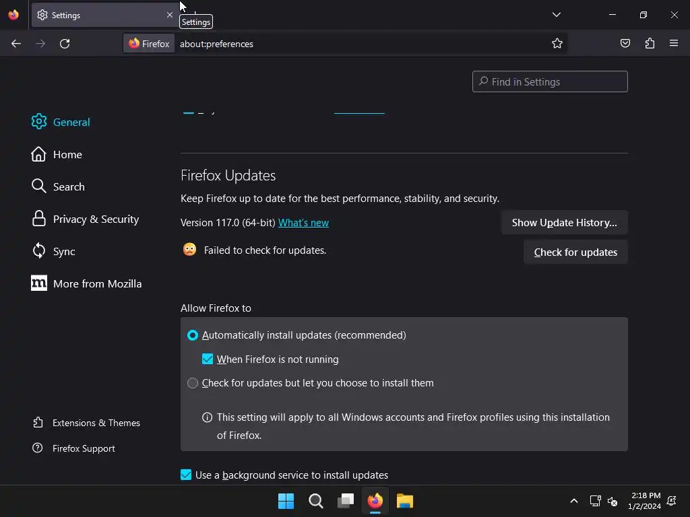Open the Search settings category

tap(58, 186)
